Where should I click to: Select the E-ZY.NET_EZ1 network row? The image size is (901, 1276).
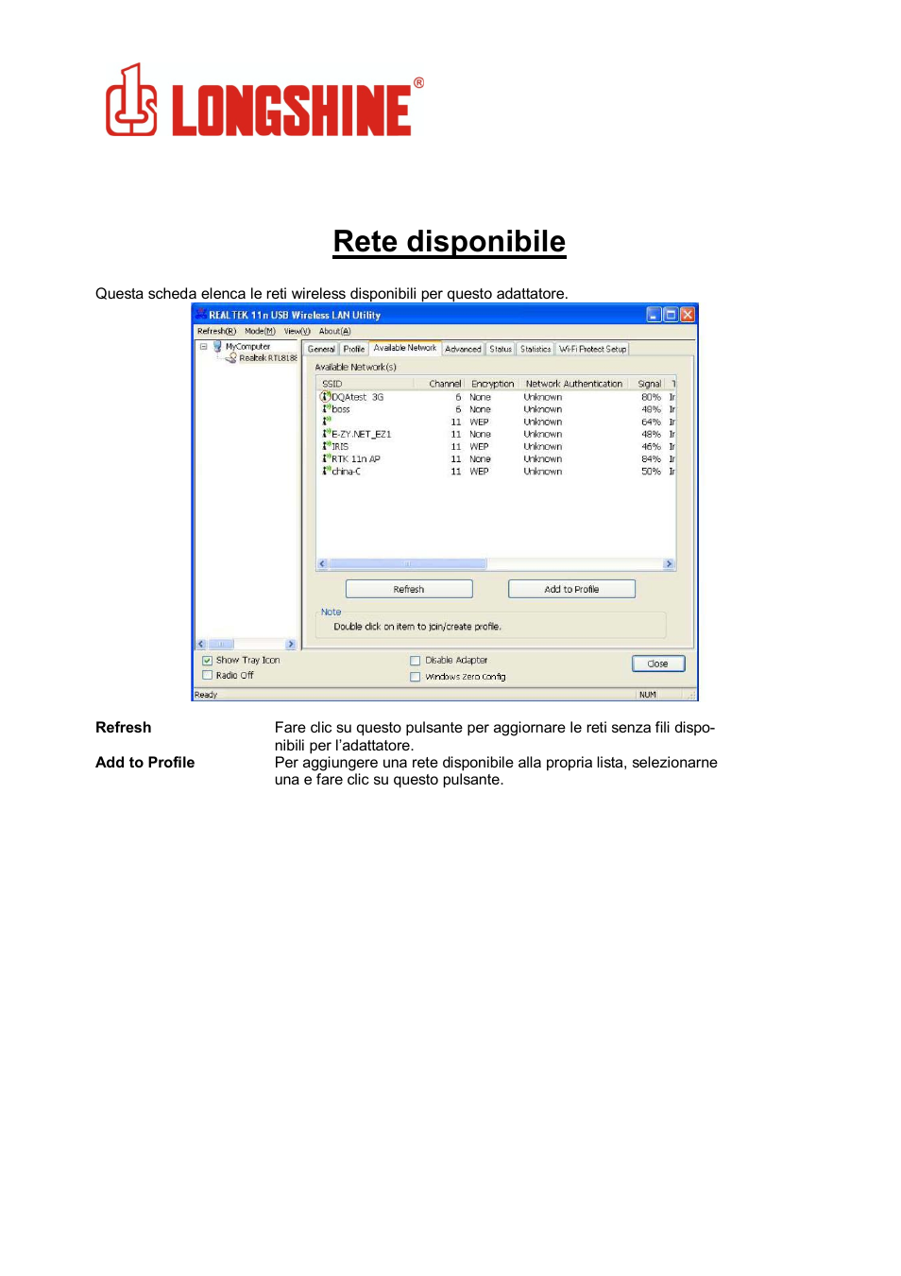click(x=497, y=434)
